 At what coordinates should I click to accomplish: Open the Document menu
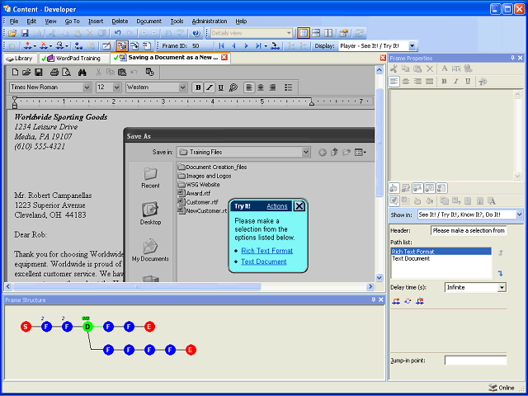[148, 21]
